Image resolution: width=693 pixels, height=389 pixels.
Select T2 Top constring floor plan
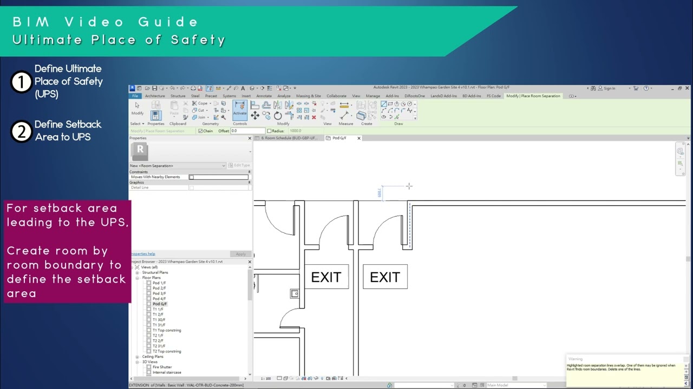(167, 351)
